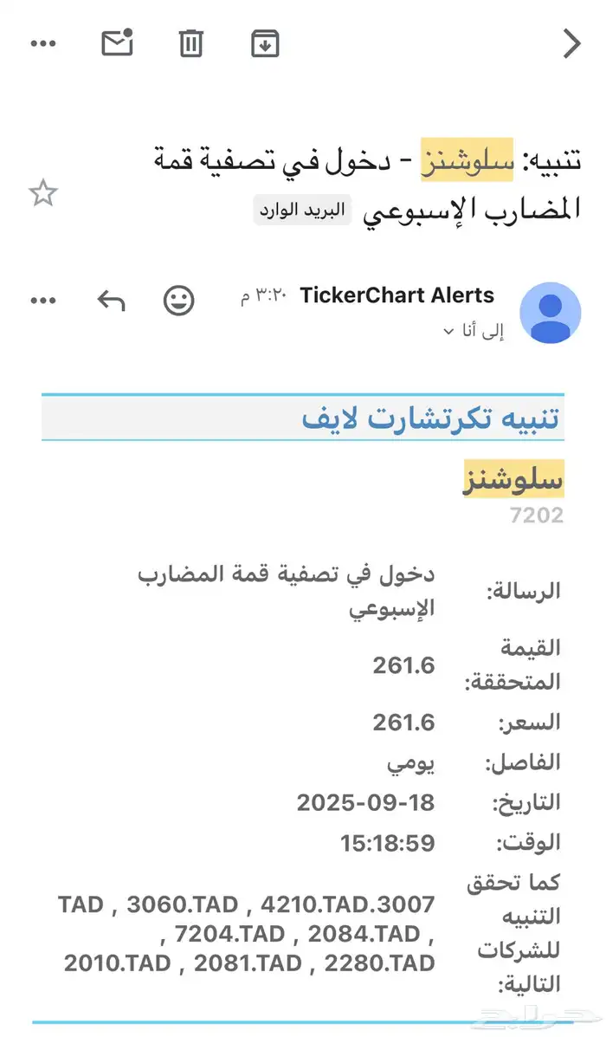
Task: Tap the highlighted سلوشنز in subject line
Action: (467, 159)
